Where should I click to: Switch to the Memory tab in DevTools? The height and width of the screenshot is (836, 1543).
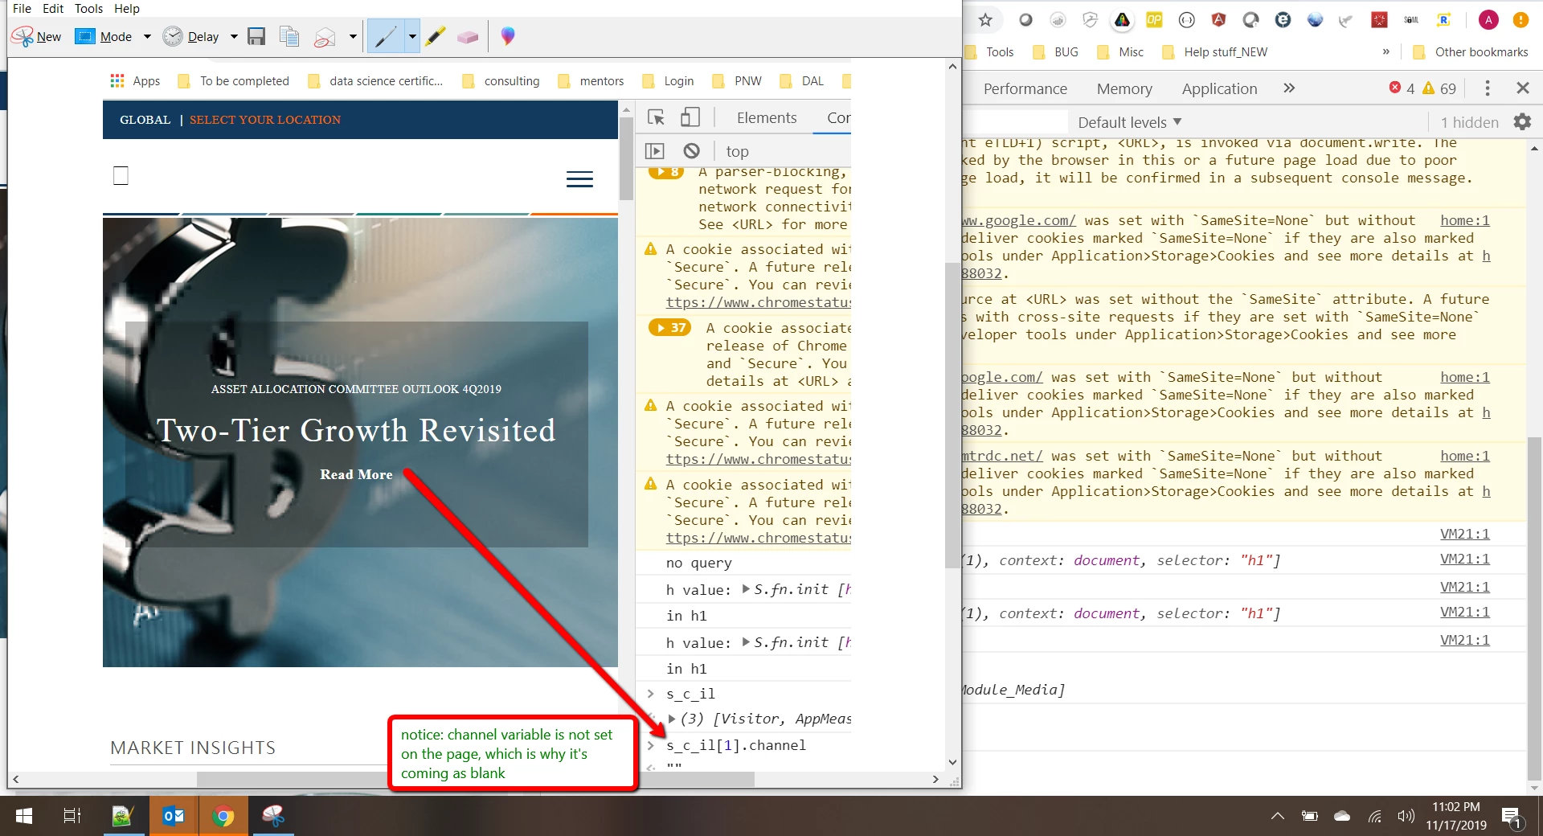coord(1124,89)
